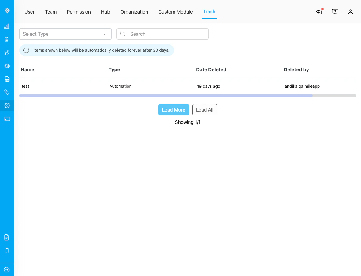Image resolution: width=361 pixels, height=276 pixels.
Task: Open the bar chart dashboard icon
Action: coord(7,26)
